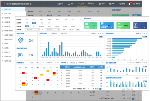Image resolution: width=150 pixels, height=101 pixels.
Task: Click page 1 button in table pagination
Action: click(x=100, y=89)
